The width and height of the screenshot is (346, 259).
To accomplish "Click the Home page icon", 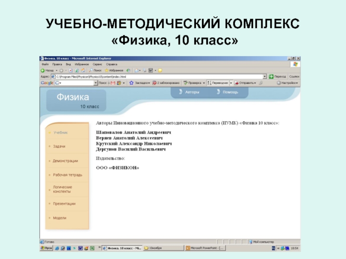I will 83,70.
